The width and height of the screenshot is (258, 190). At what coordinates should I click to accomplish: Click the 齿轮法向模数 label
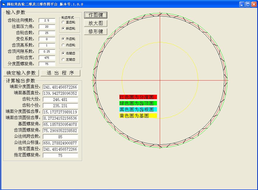pos(21,20)
